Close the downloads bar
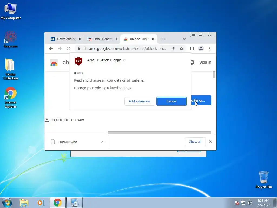 [x=210, y=141]
